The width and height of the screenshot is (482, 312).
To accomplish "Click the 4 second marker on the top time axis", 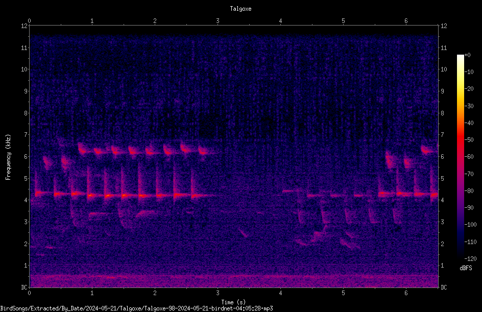I will click(x=280, y=21).
